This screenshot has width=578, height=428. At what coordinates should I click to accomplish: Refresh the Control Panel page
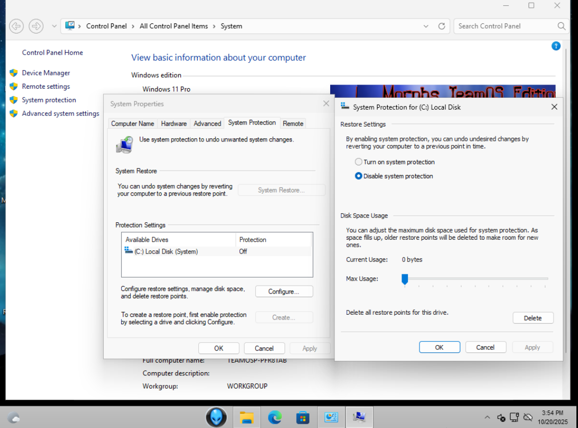[x=442, y=26]
